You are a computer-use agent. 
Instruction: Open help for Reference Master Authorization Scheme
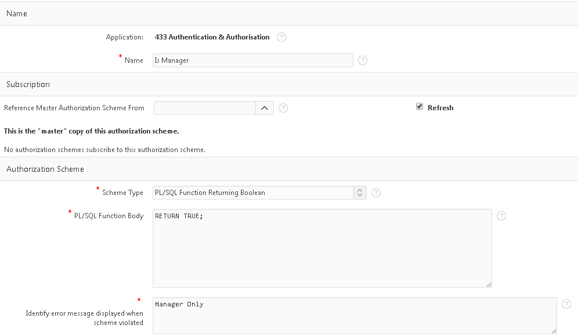pyautogui.click(x=283, y=108)
